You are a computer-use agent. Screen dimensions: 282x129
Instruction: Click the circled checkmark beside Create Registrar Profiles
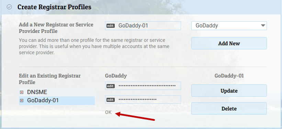pos(9,7)
